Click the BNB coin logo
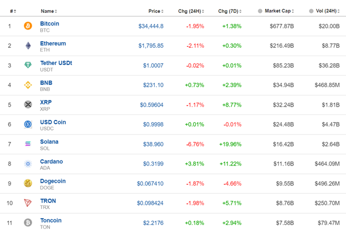This screenshot has height=231, width=346. pyautogui.click(x=28, y=85)
